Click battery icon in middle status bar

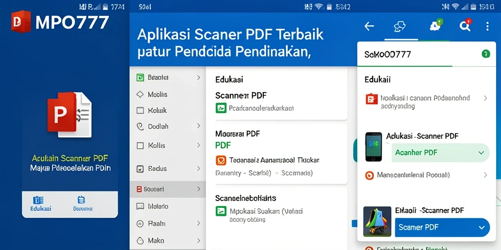click(x=329, y=6)
